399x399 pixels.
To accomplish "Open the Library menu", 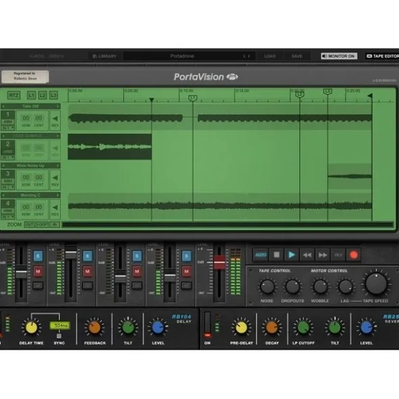I will pyautogui.click(x=105, y=56).
